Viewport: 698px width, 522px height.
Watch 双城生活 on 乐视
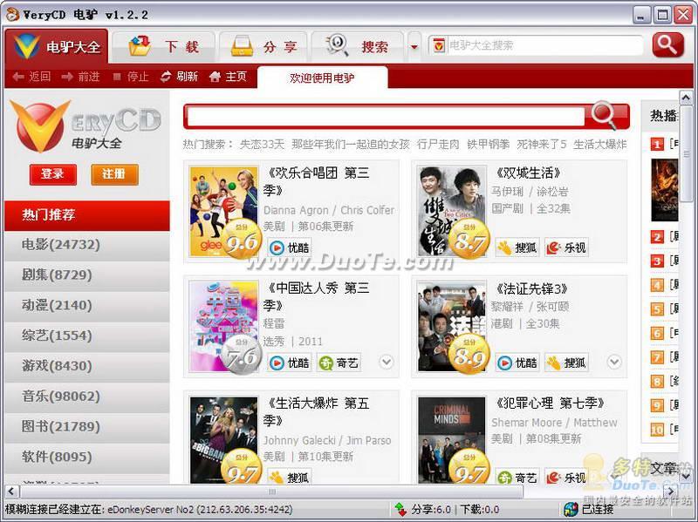coord(566,247)
